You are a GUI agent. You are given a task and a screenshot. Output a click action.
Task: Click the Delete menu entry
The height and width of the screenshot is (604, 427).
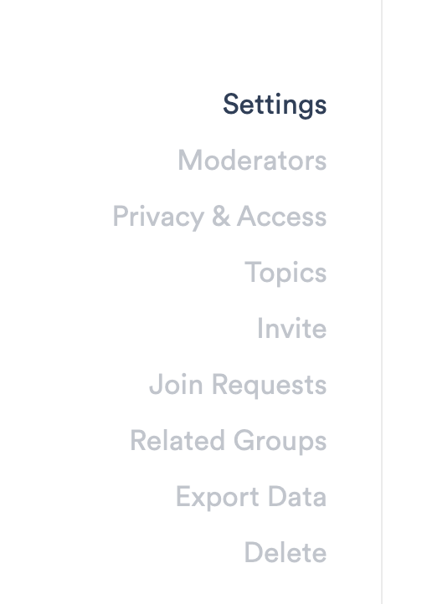(x=286, y=553)
